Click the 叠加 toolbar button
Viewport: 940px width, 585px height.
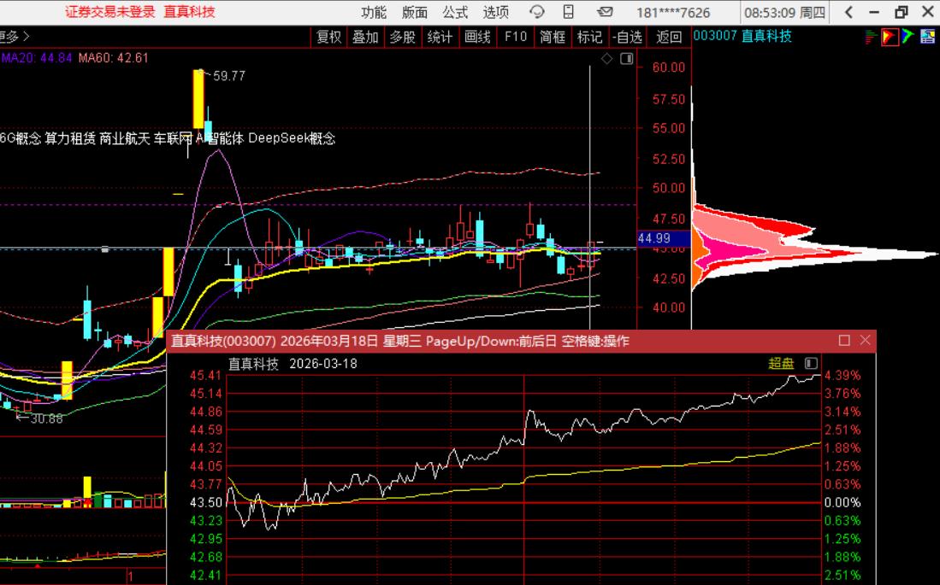[x=365, y=37]
